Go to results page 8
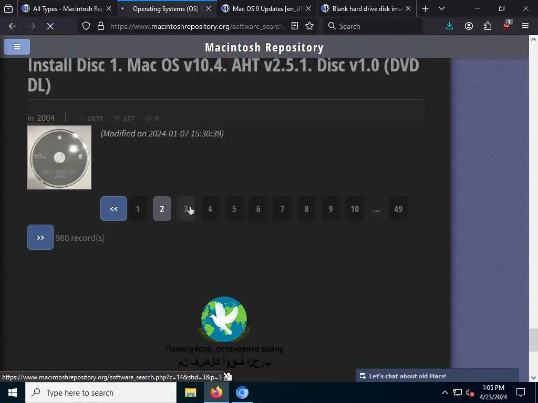538x403 pixels. point(306,209)
